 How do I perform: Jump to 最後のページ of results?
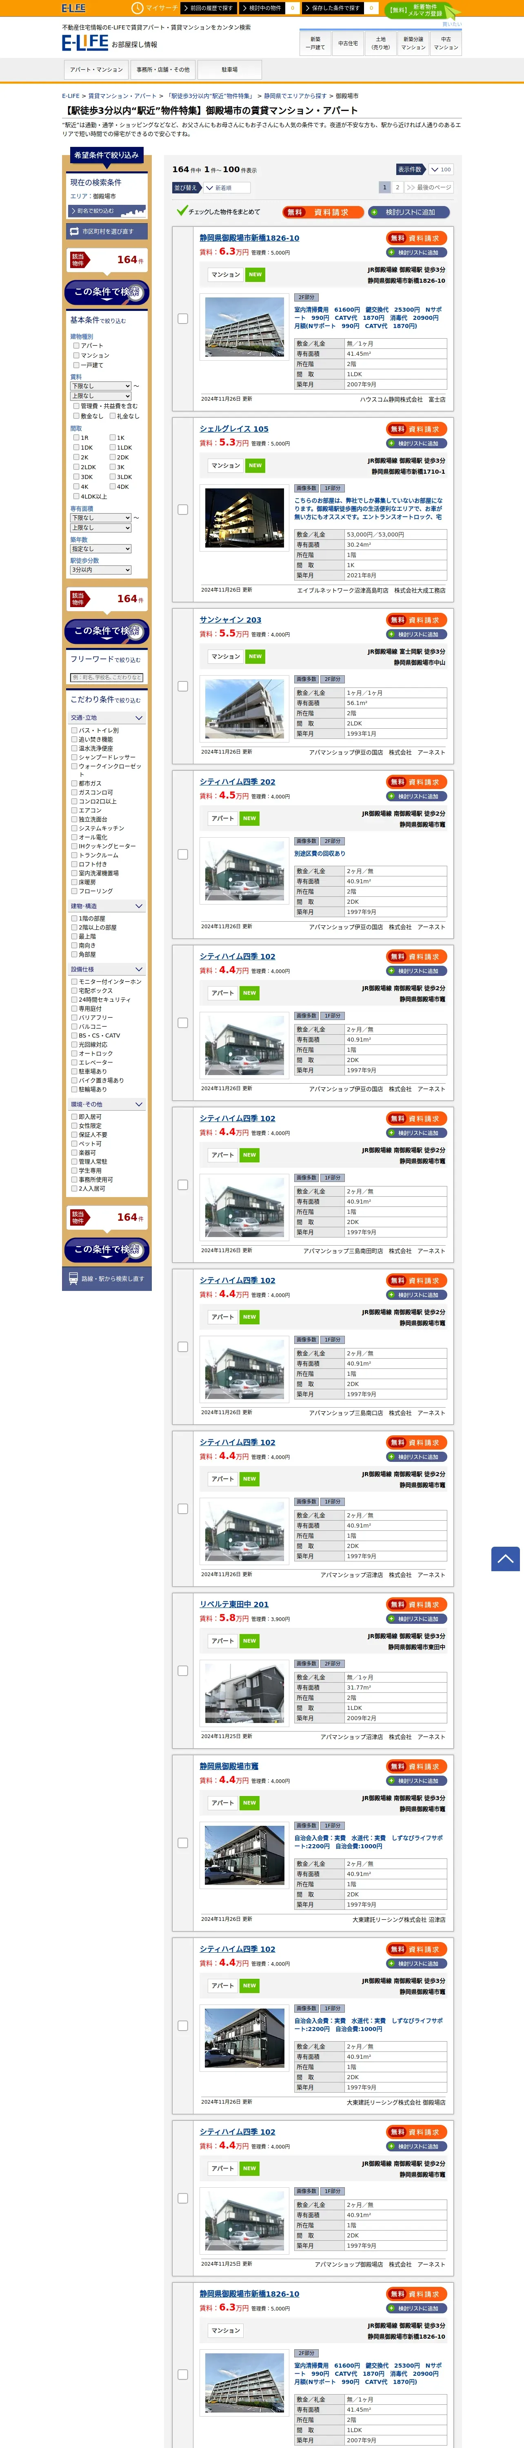tap(429, 187)
